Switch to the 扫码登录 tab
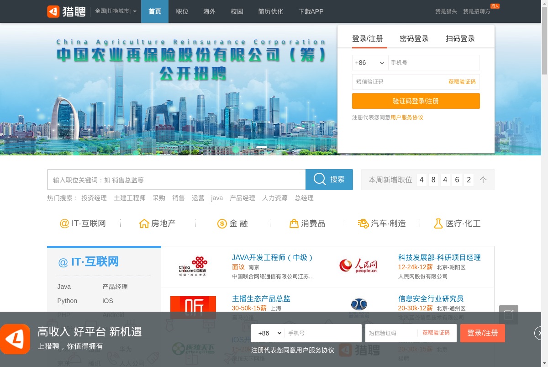This screenshot has height=367, width=548. click(460, 39)
